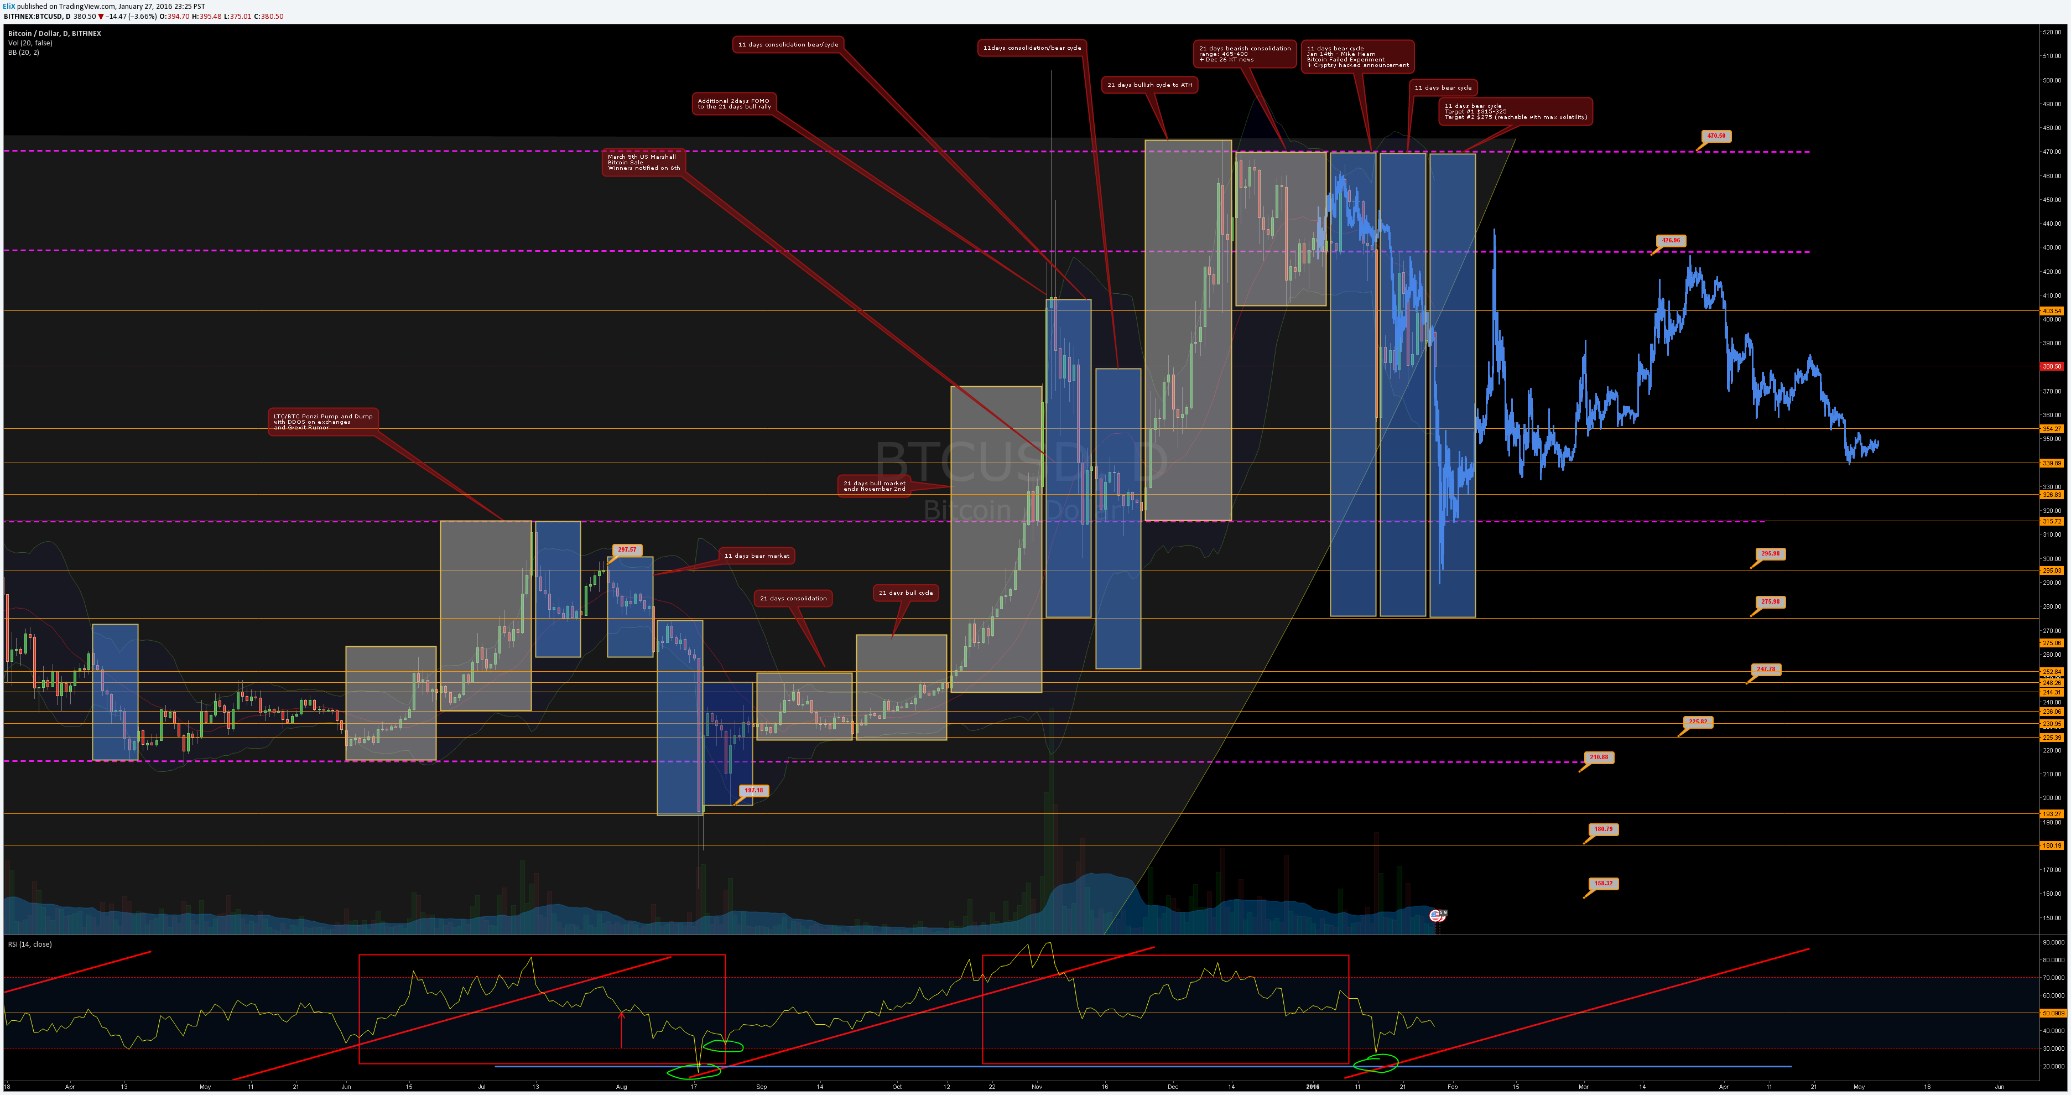Viewport: 2071px width, 1095px height.
Task: Click the 'Bitcoin / Dollar, D, BITFINEX' chart title
Action: (55, 34)
